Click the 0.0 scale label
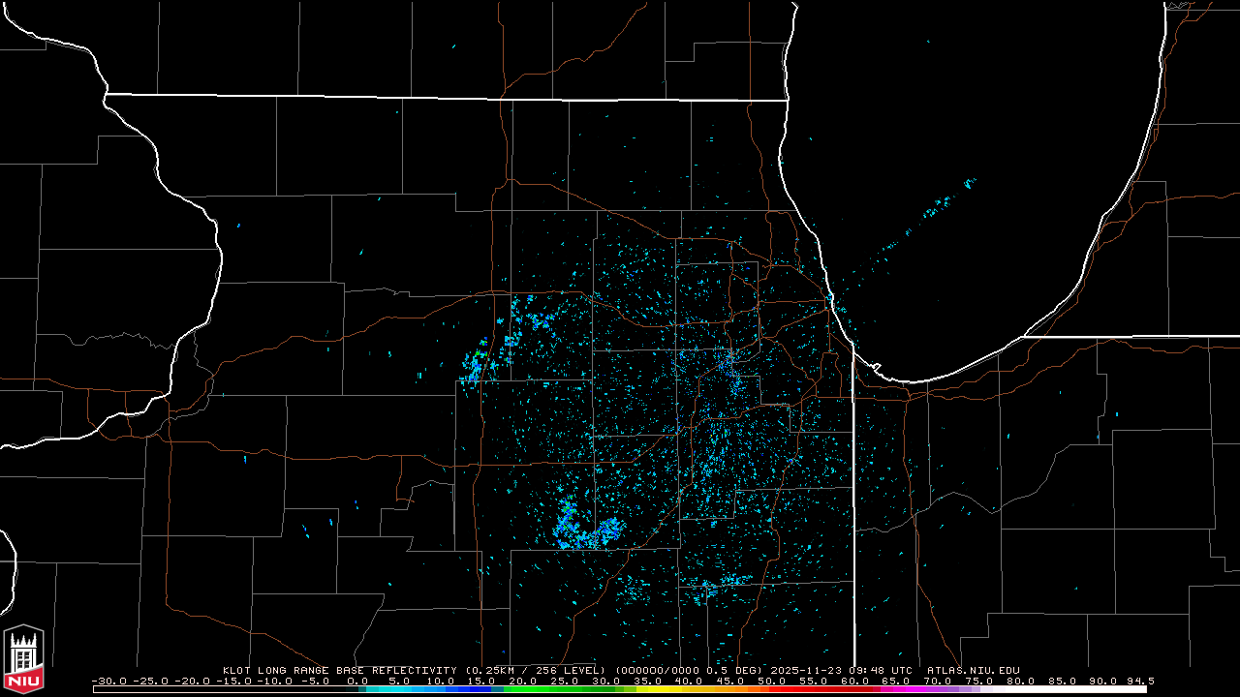The height and width of the screenshot is (697, 1240). point(357,682)
